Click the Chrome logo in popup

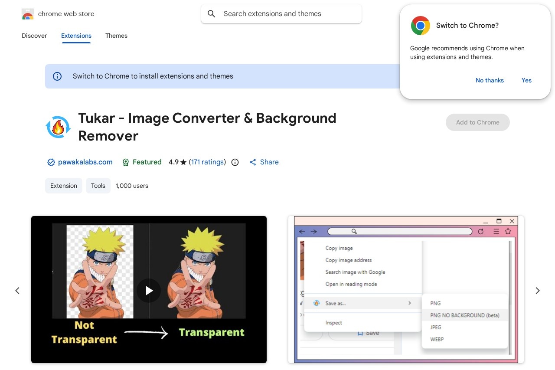click(x=420, y=26)
